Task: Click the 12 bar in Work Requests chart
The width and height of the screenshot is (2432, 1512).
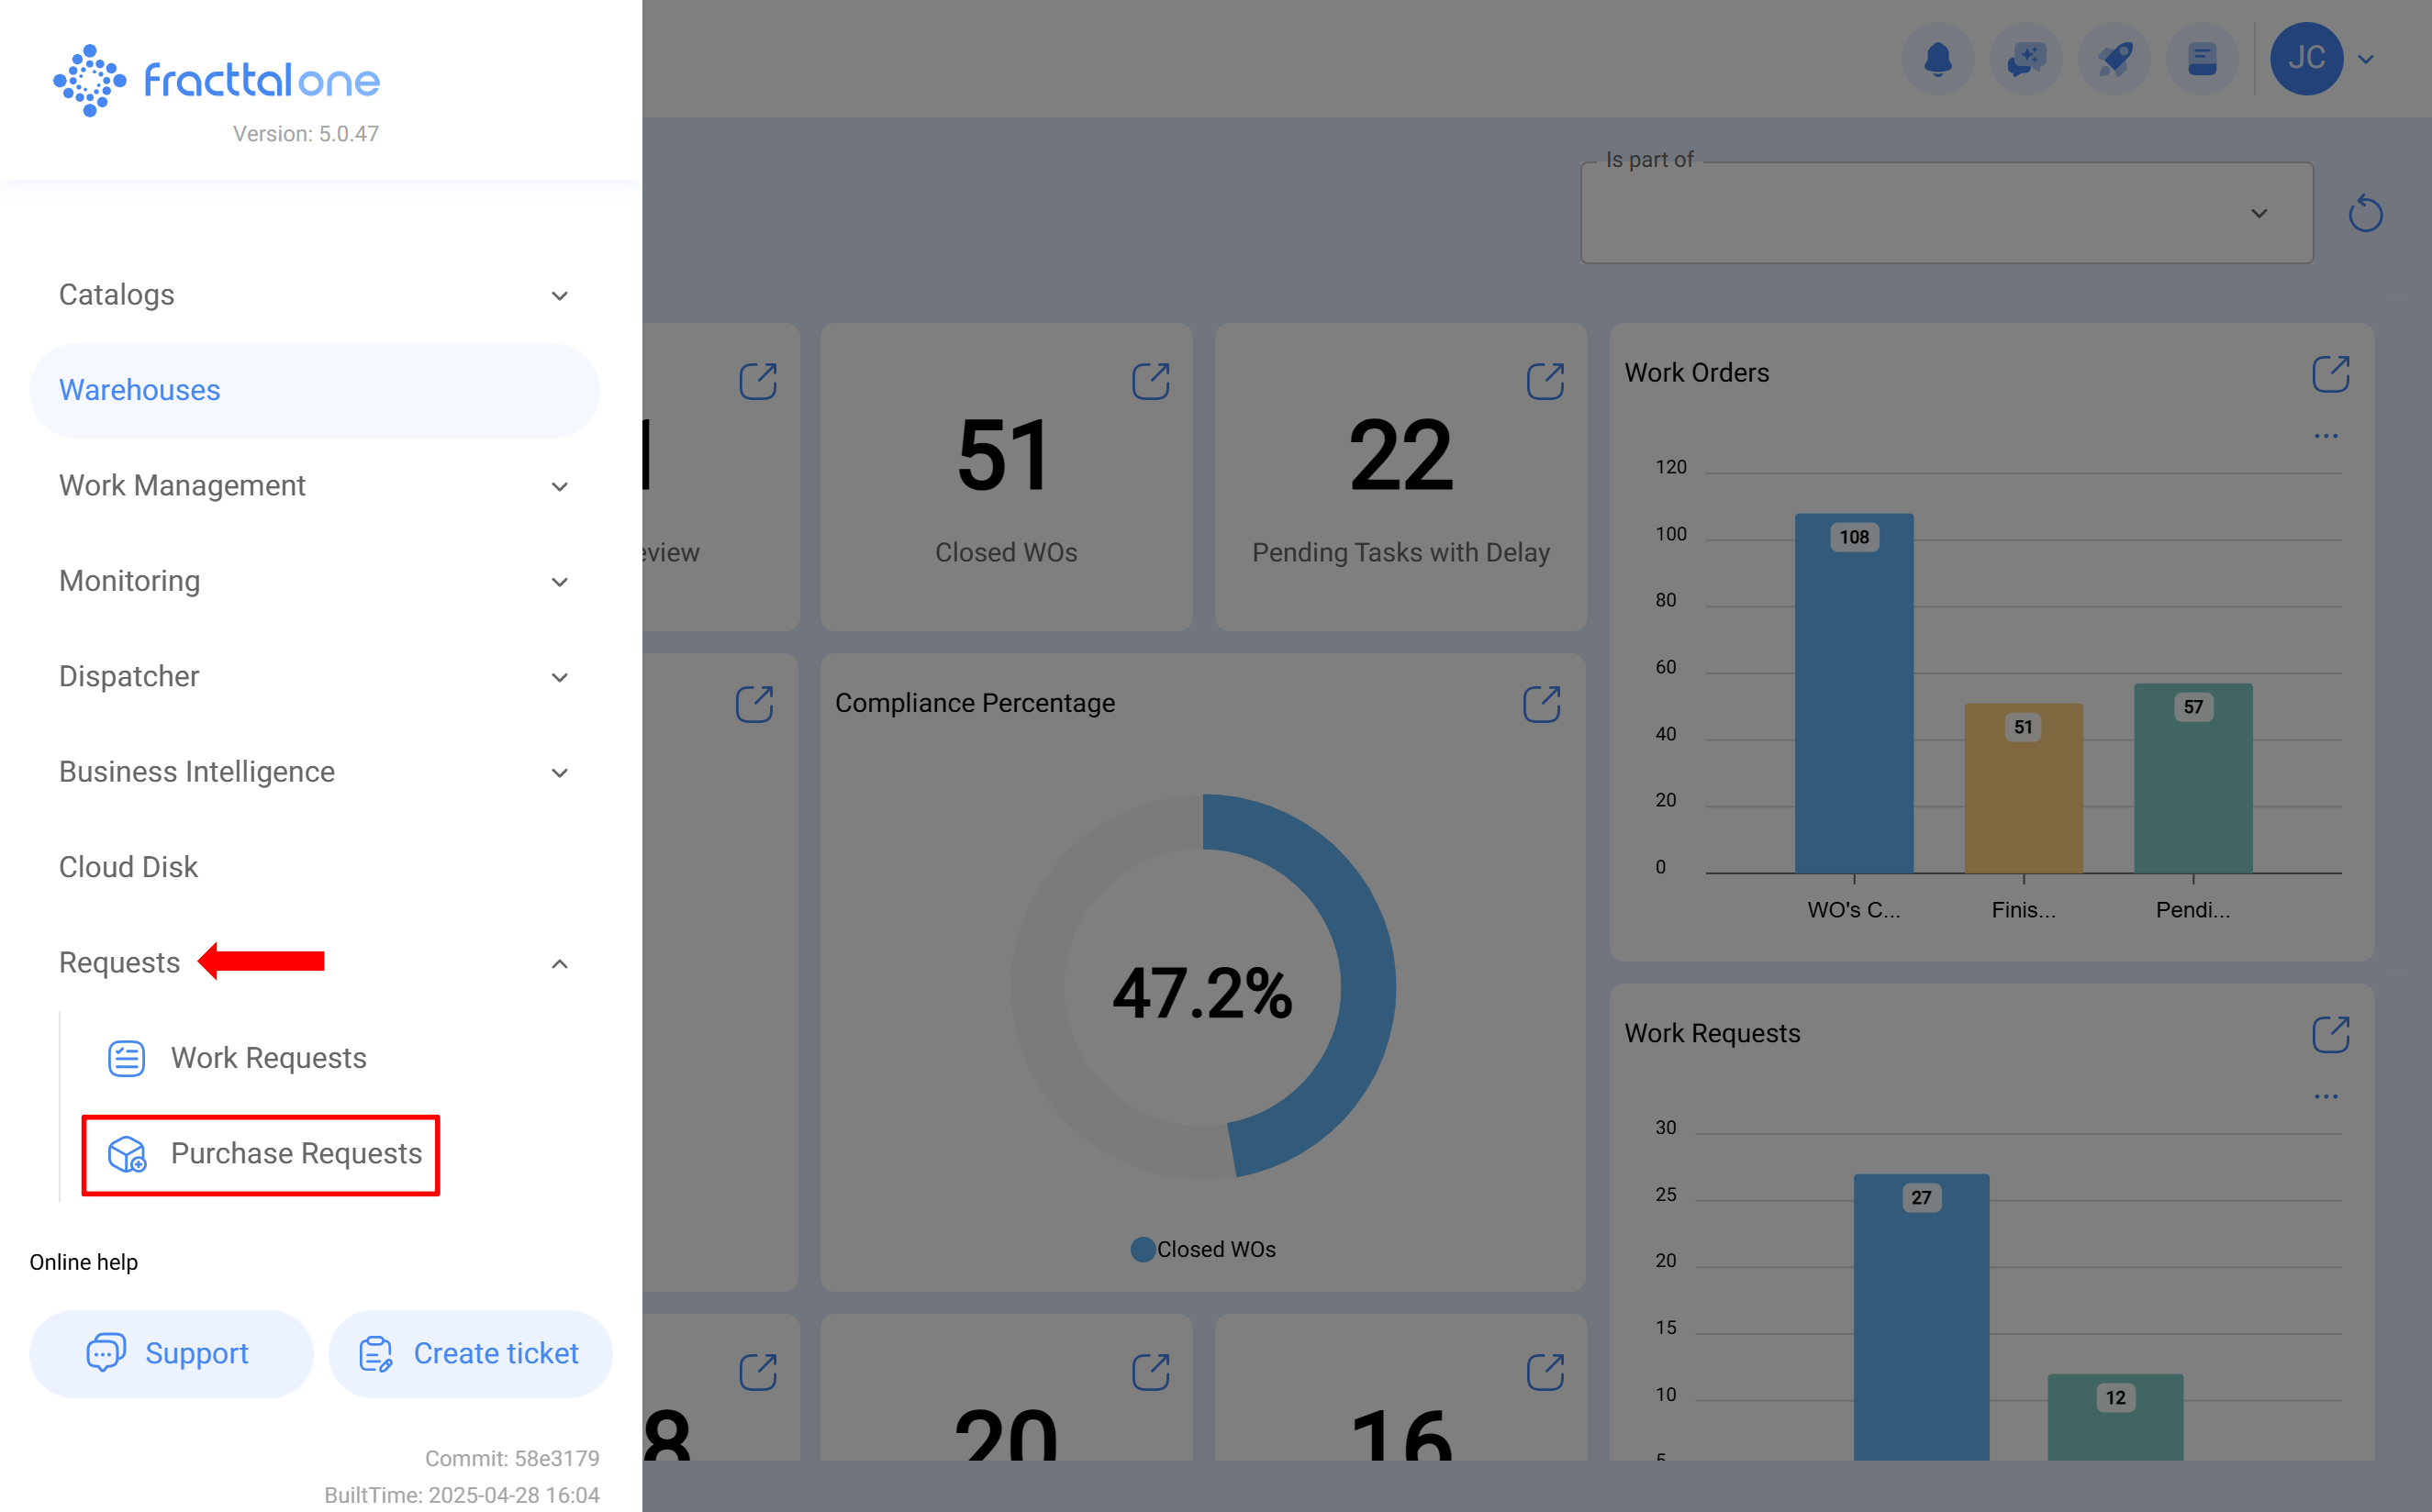Action: 2115,1417
